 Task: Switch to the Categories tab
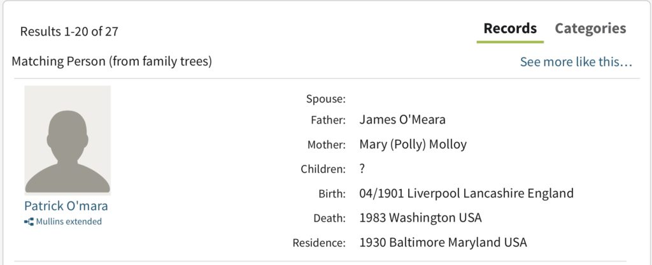click(x=590, y=28)
